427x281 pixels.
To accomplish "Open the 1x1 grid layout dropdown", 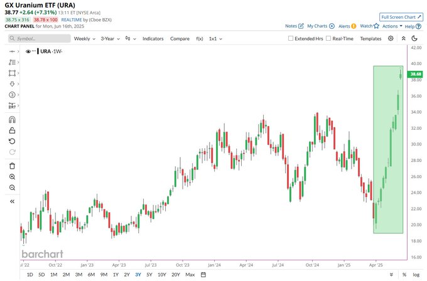I will [215, 39].
